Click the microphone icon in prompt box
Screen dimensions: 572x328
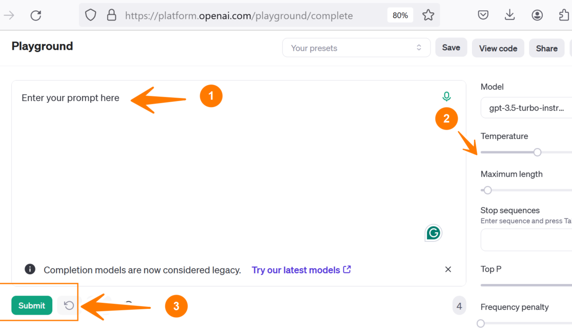point(446,97)
